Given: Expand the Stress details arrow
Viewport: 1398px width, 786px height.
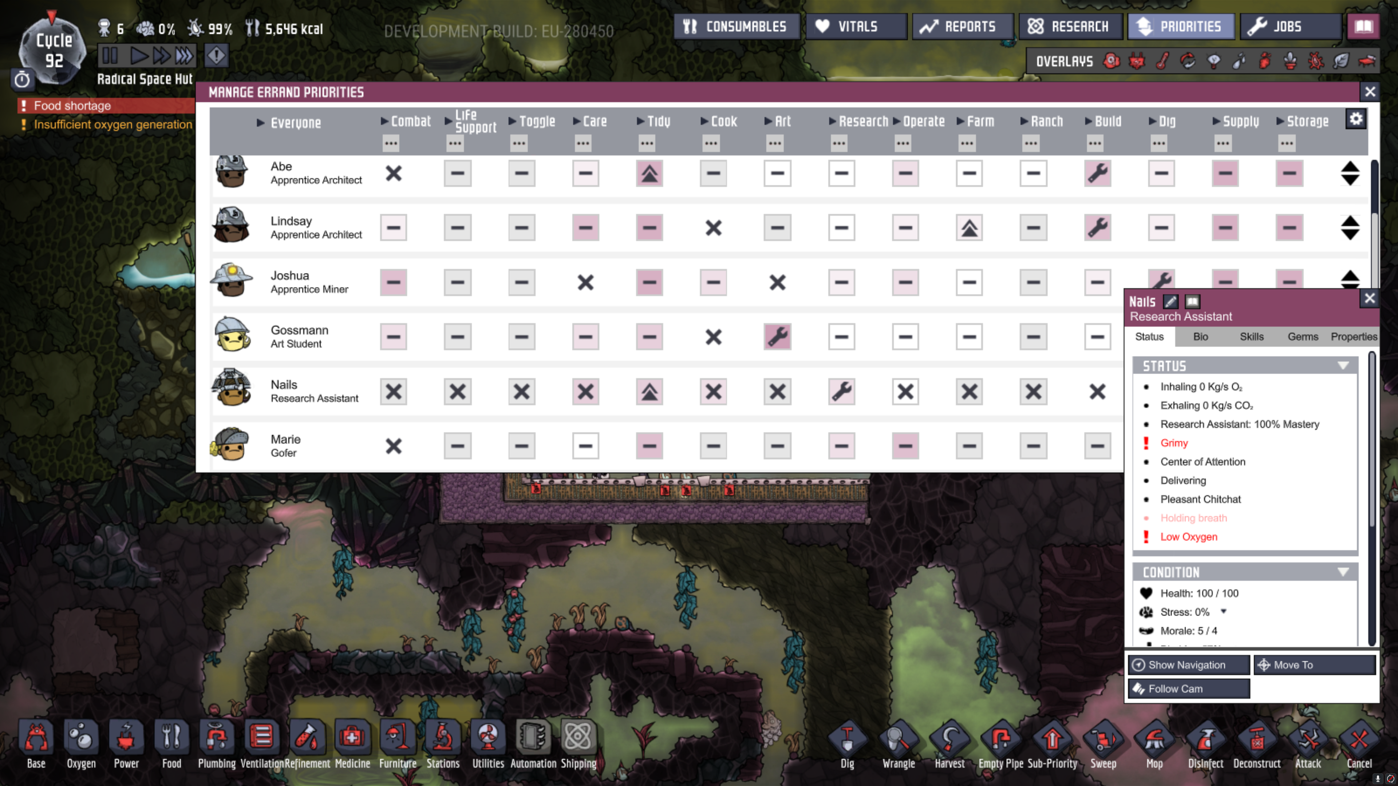Looking at the screenshot, I should point(1224,611).
